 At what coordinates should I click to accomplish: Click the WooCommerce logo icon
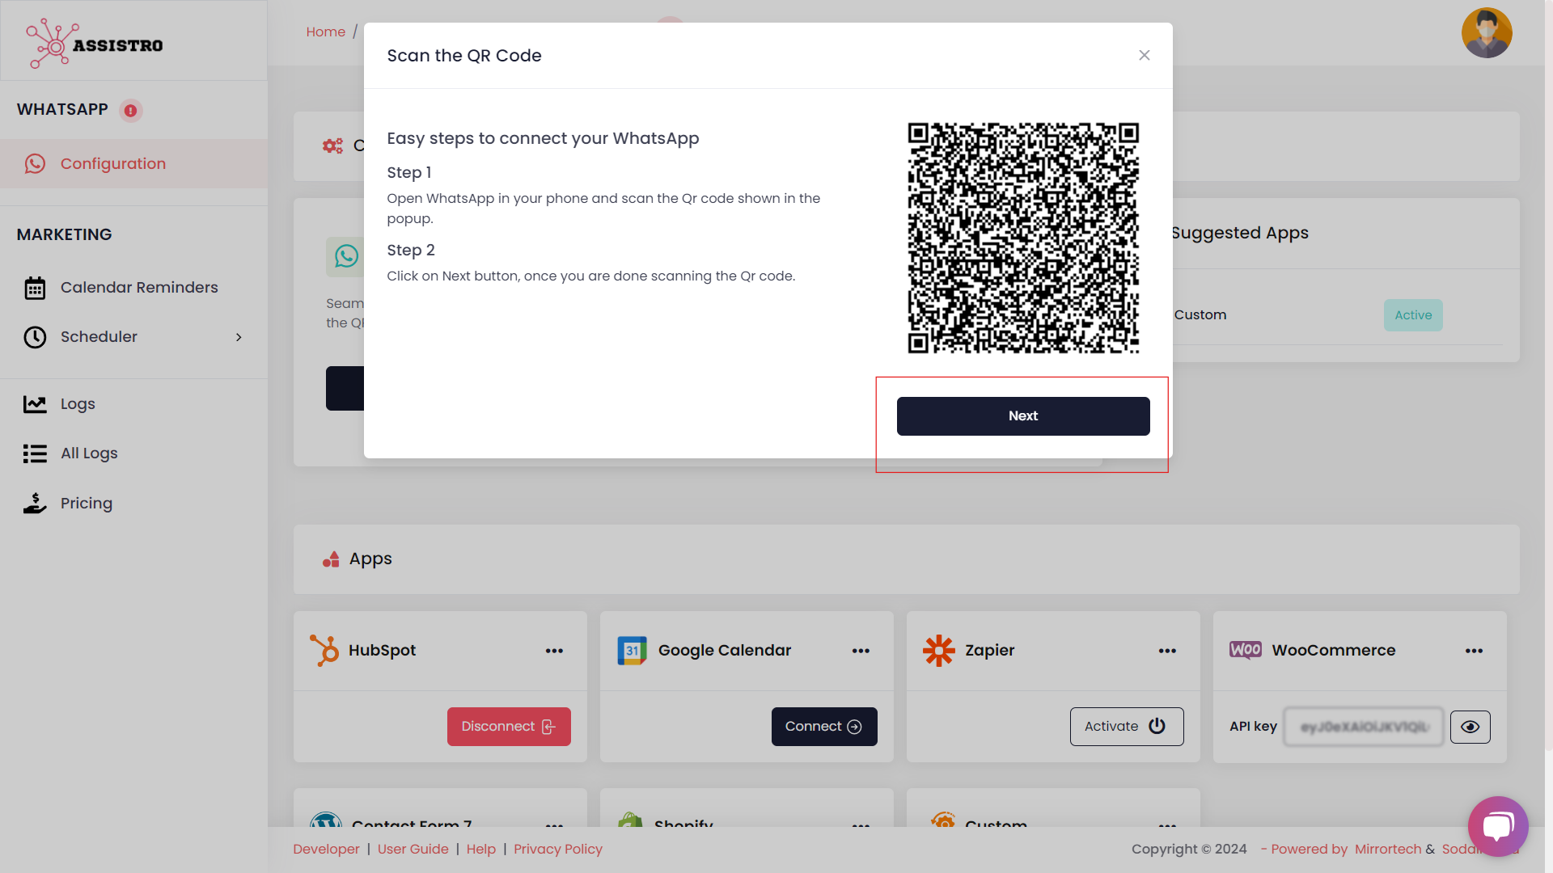pos(1245,651)
